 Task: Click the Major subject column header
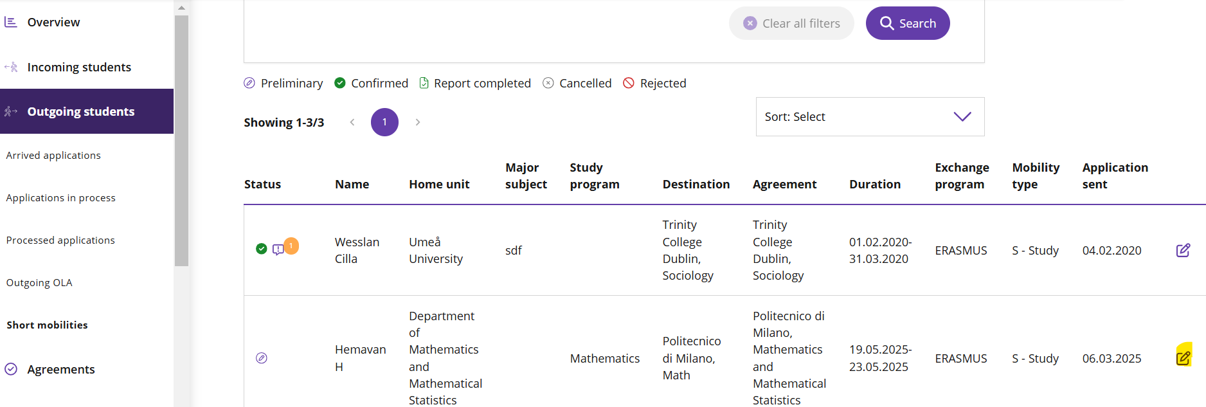526,176
